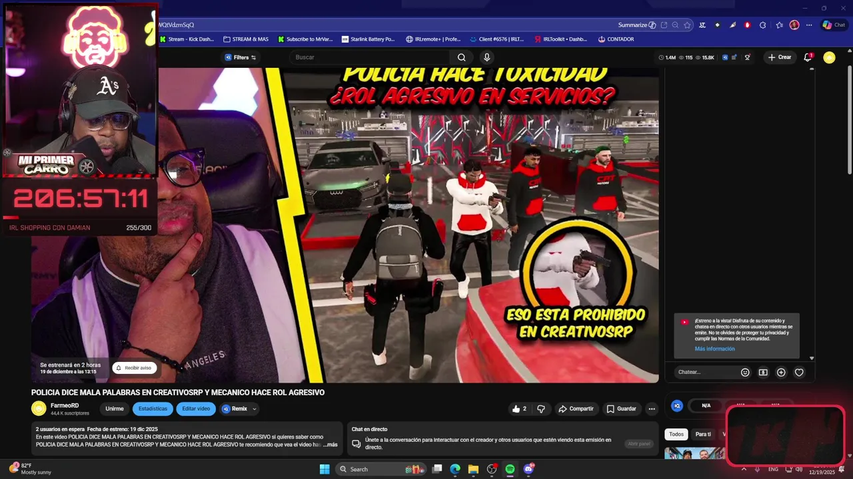853x479 pixels.
Task: Open Super Chat dollar icon in chat
Action: coord(763,373)
